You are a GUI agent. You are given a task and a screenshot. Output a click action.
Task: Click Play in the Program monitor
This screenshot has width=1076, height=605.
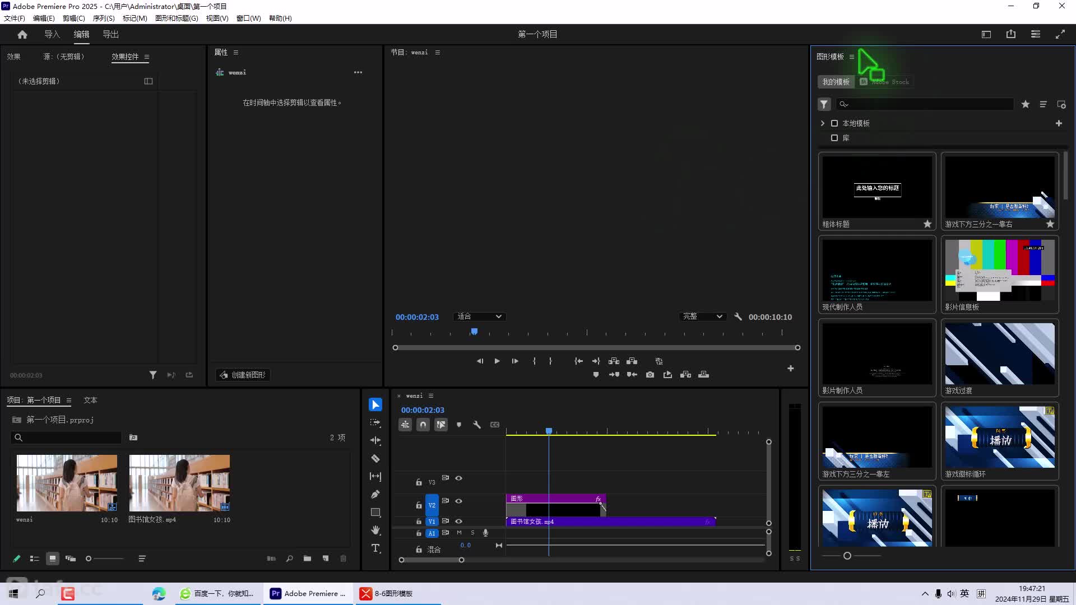(497, 361)
